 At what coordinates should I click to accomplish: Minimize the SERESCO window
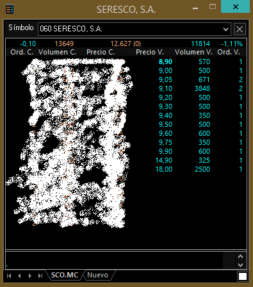click(x=195, y=8)
